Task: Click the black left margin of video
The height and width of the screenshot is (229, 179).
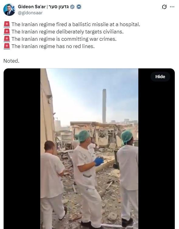Action: [x=22, y=148]
